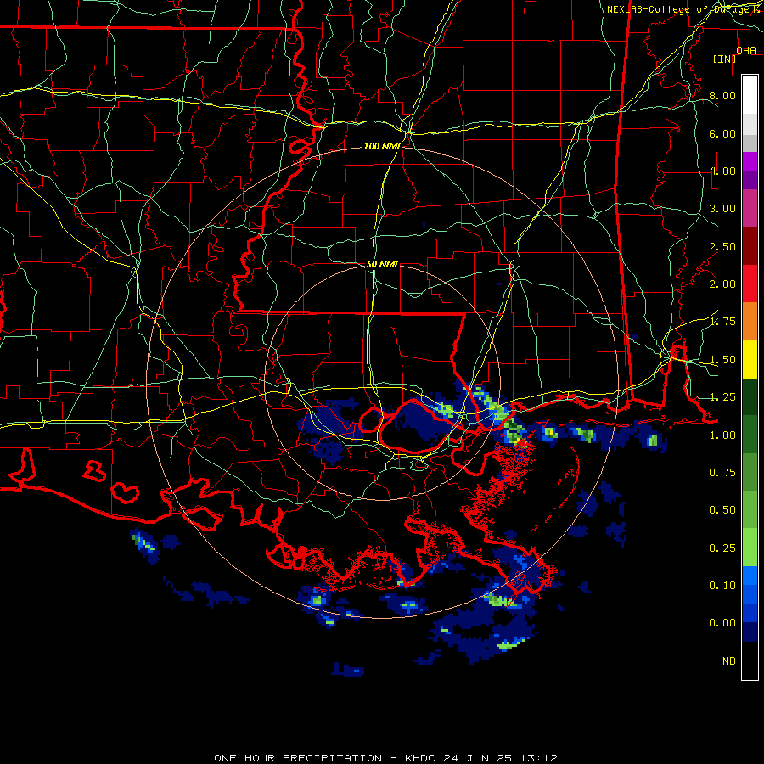
Task: Click the 0.50 legend value
Action: point(722,510)
